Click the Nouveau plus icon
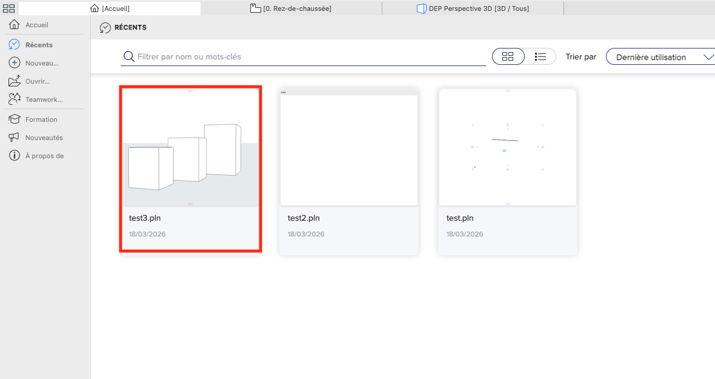This screenshot has height=379, width=715. tap(14, 63)
